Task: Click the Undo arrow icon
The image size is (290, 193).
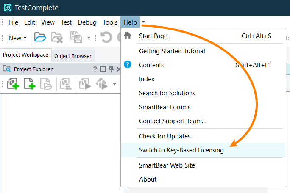Action: point(106,38)
